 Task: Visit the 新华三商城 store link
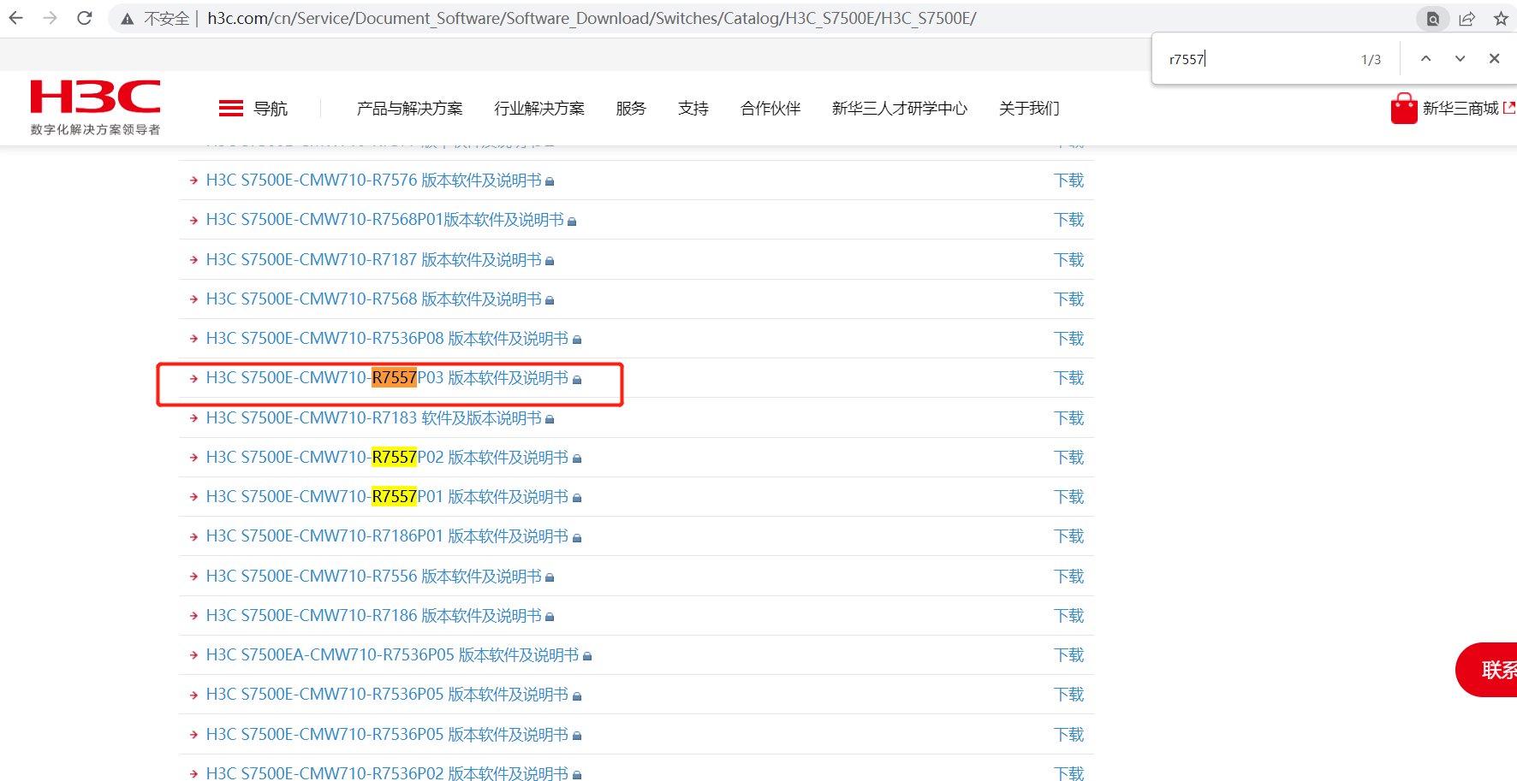pyautogui.click(x=1460, y=109)
